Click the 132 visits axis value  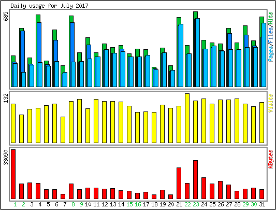6,98
